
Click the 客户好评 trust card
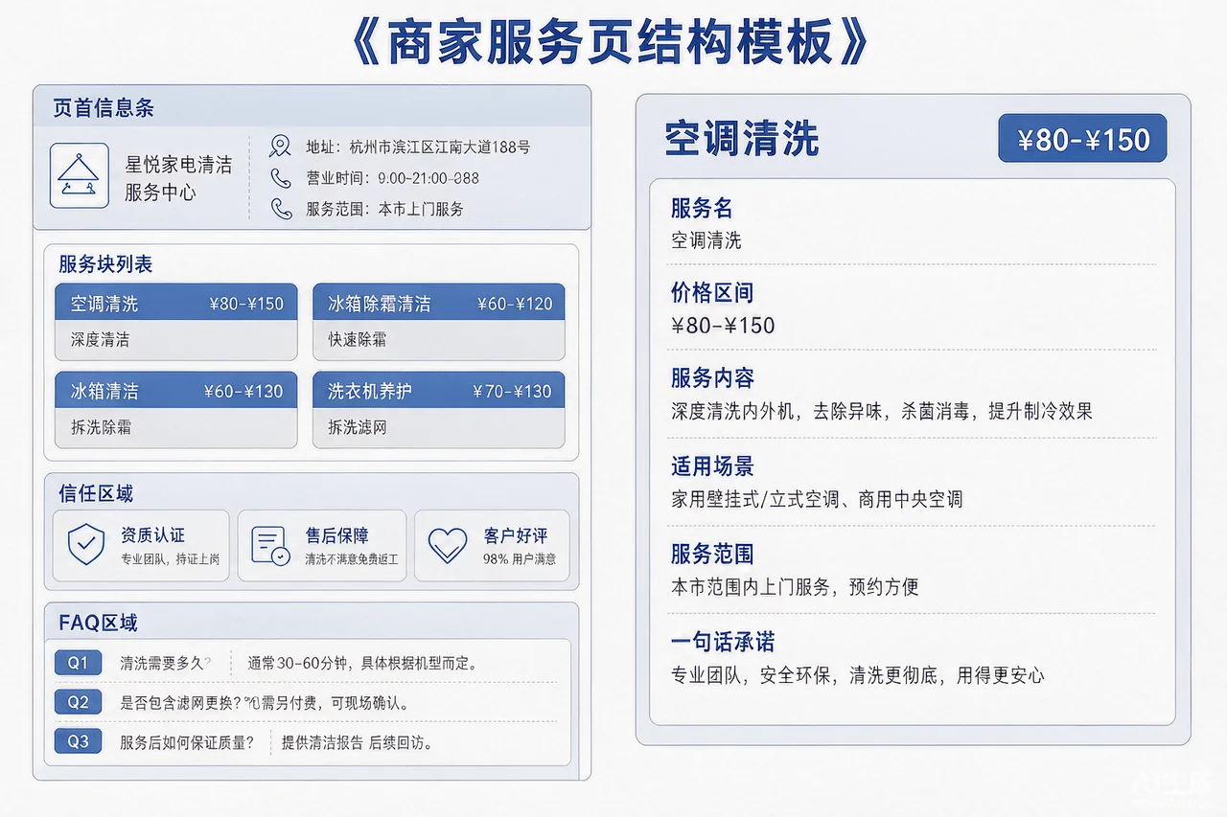tap(492, 545)
